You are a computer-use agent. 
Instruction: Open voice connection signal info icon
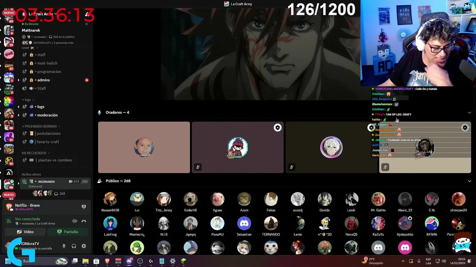click(x=9, y=221)
